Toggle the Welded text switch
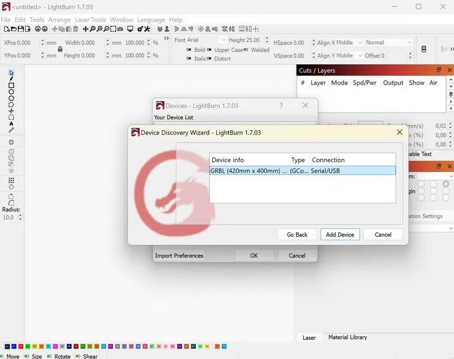454x359 pixels. pyautogui.click(x=246, y=50)
